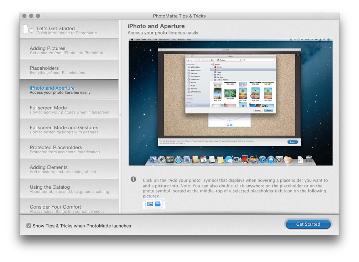Show the Protected Placeholders topic

coord(69,149)
